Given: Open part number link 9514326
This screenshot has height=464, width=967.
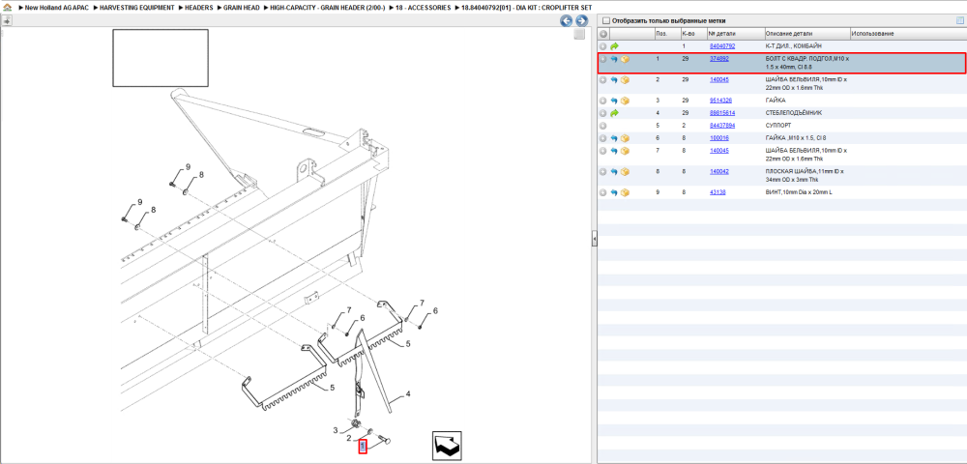Looking at the screenshot, I should (x=721, y=101).
